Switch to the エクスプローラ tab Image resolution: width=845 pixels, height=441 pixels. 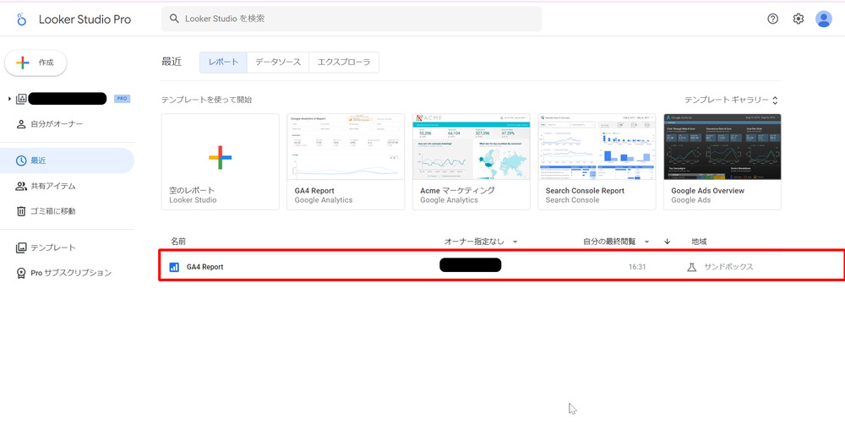point(344,62)
